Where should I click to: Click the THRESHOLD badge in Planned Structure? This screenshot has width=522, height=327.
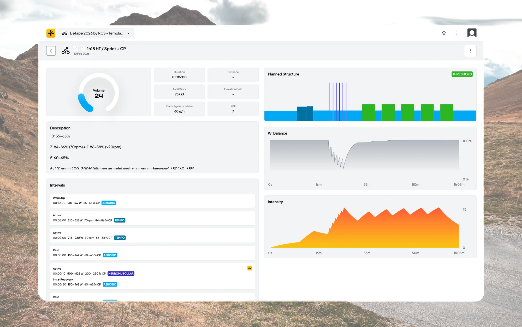[462, 74]
